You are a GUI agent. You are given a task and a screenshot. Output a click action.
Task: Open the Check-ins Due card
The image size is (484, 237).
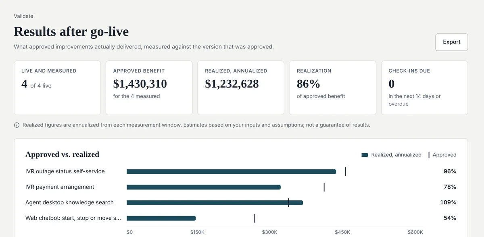point(424,88)
